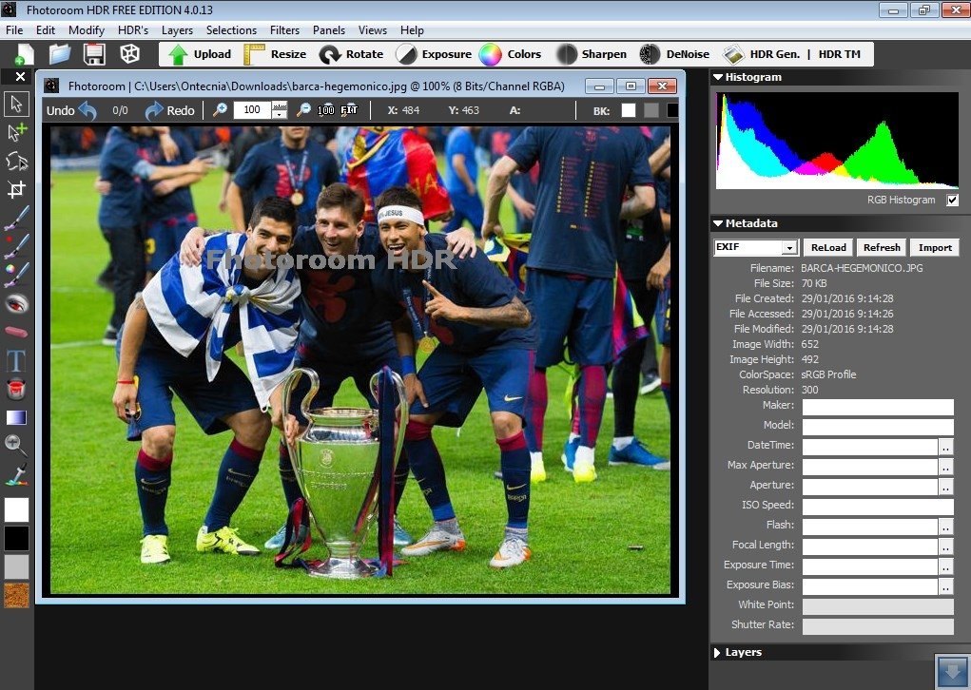The image size is (971, 690).
Task: Set background to white BK swatch
Action: [629, 110]
